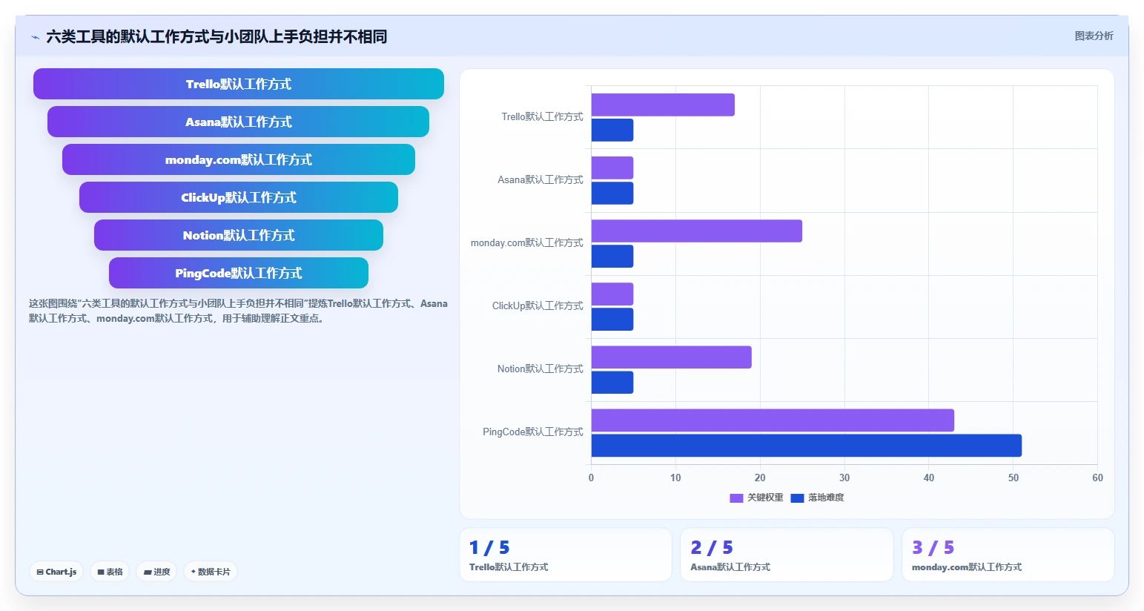Select the monday.com默认工作方式 funnel bar

click(239, 159)
